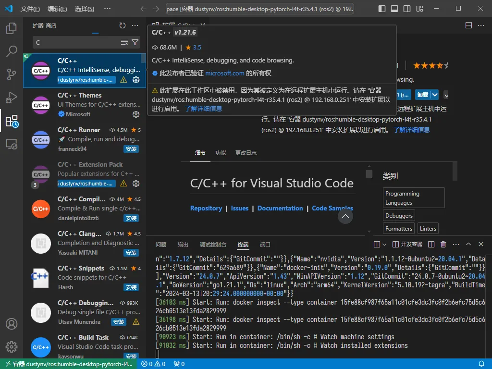Open the 文件(F) menu
This screenshot has width=492, height=369.
[x=30, y=9]
